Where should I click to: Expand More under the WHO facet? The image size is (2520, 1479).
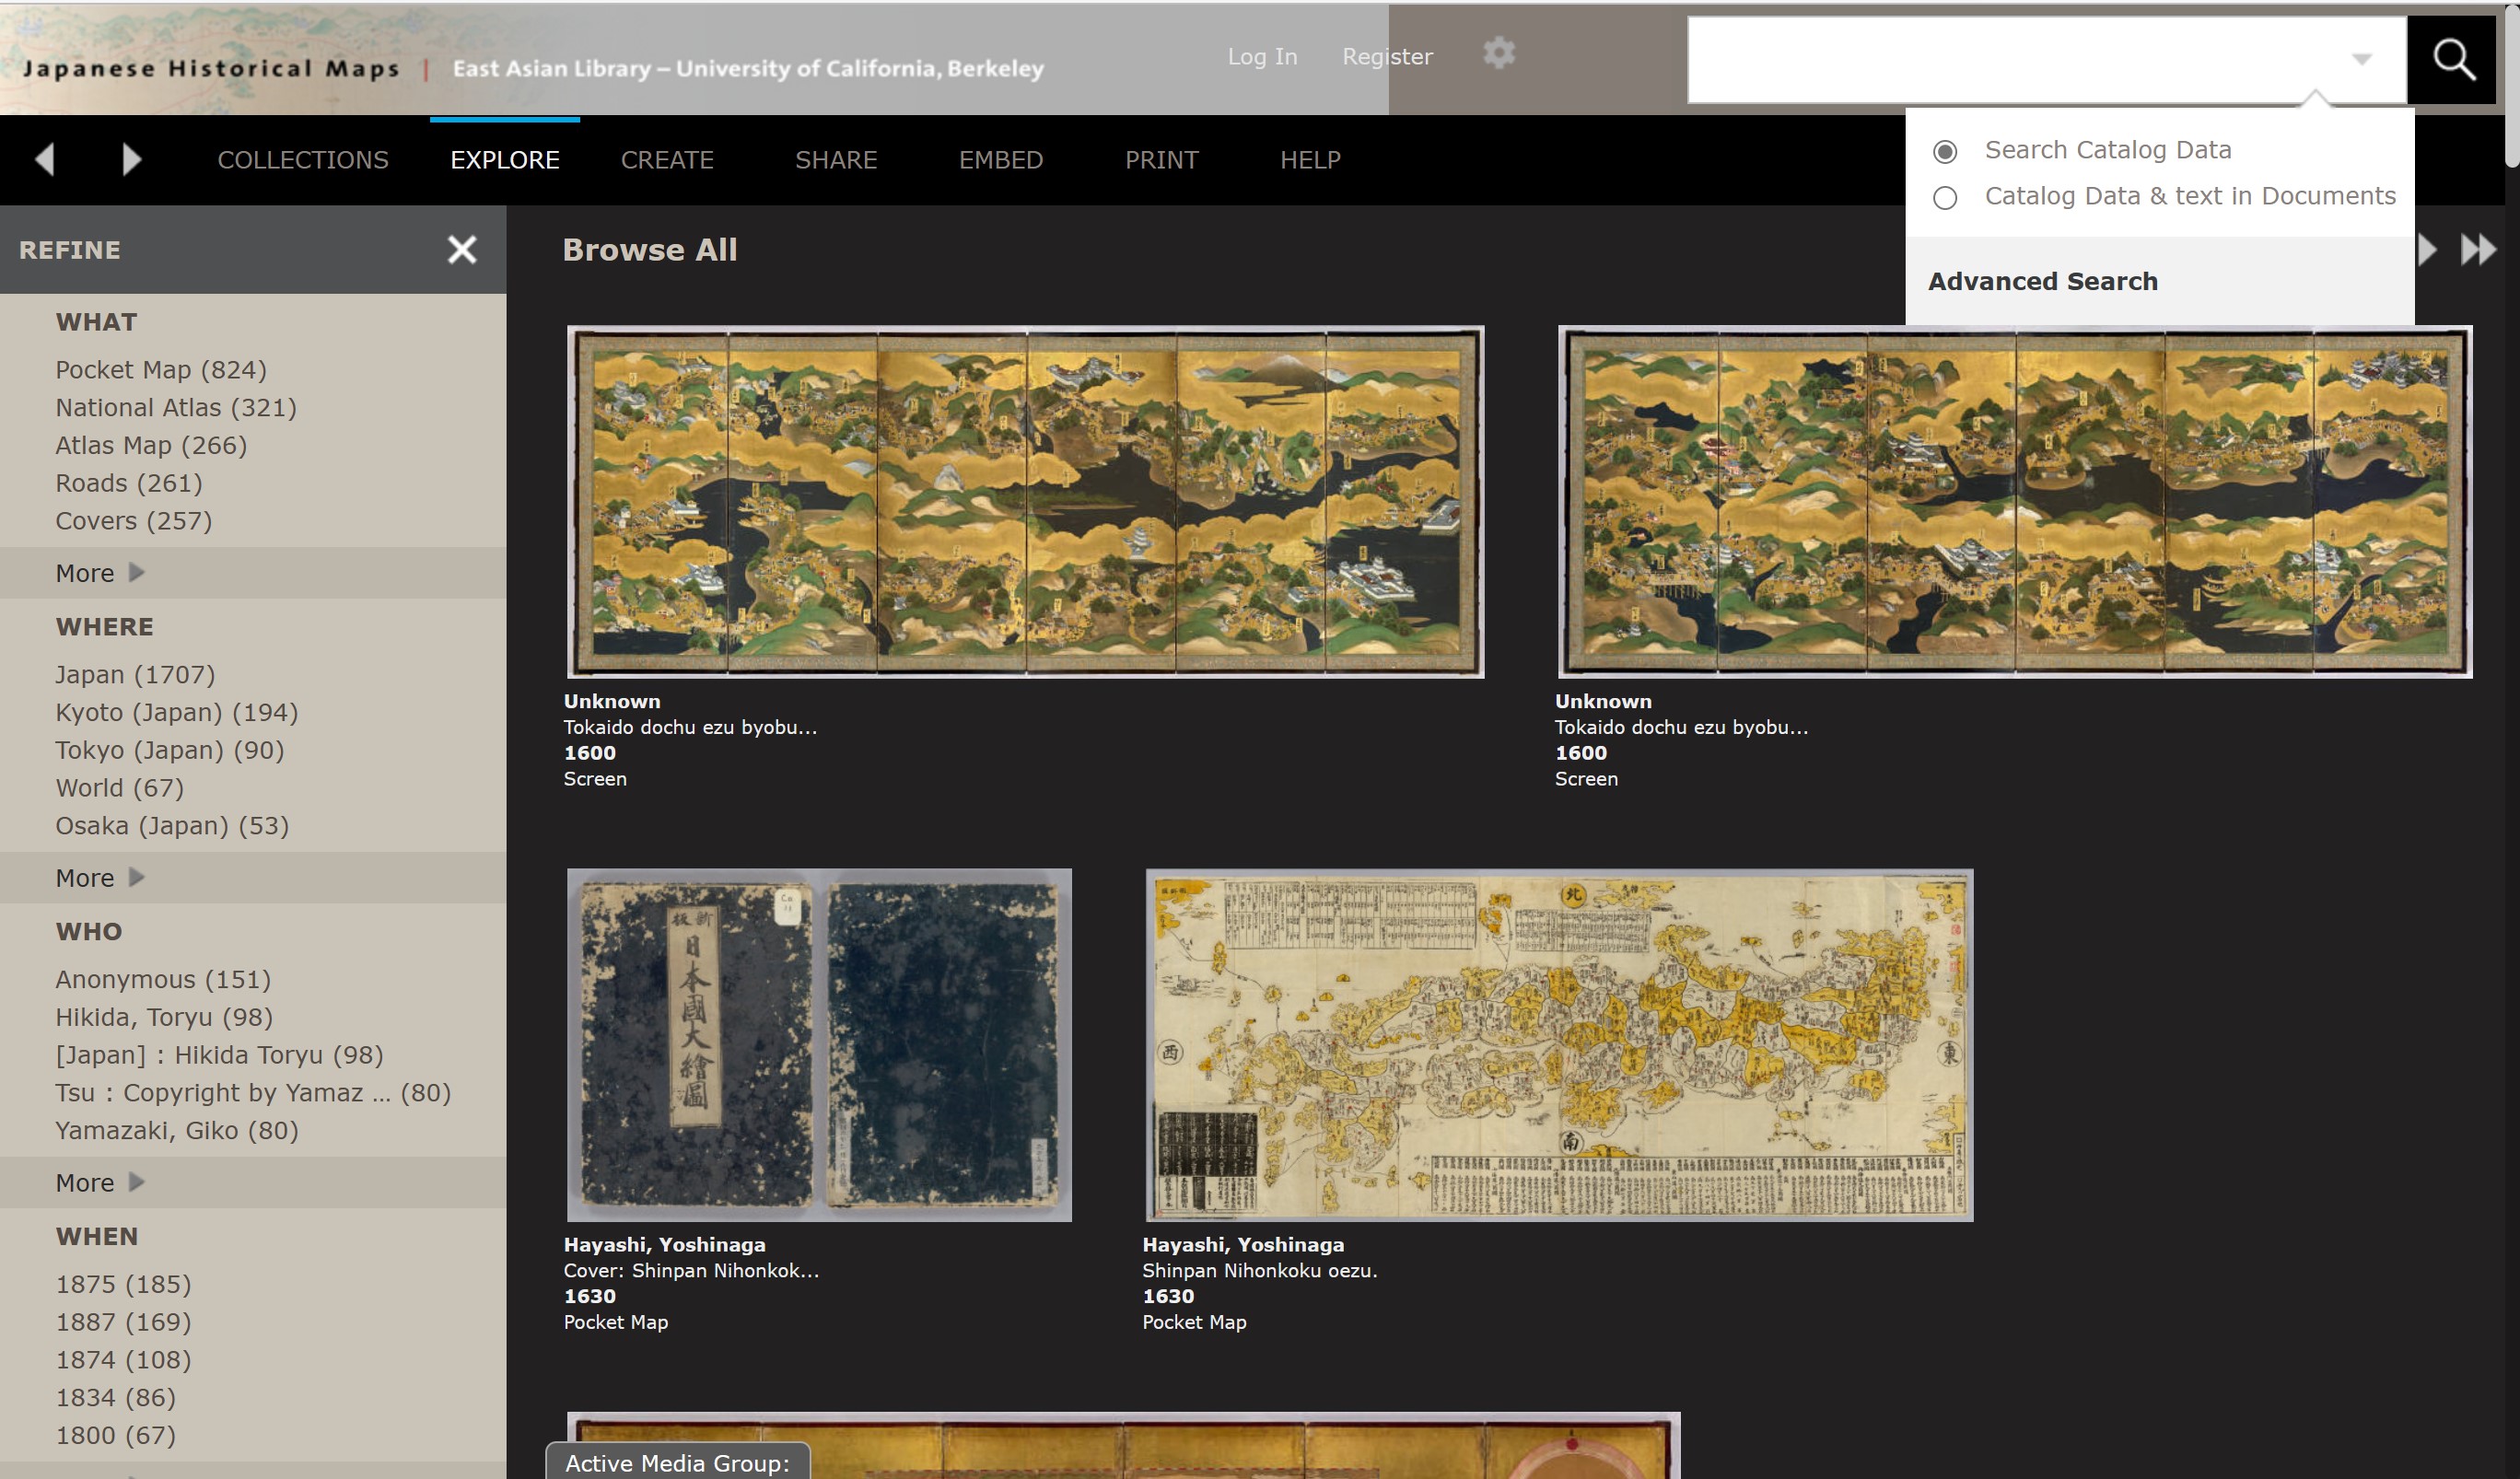[100, 1183]
